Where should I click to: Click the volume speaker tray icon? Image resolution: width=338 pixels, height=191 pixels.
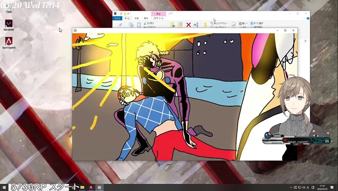(x=304, y=187)
